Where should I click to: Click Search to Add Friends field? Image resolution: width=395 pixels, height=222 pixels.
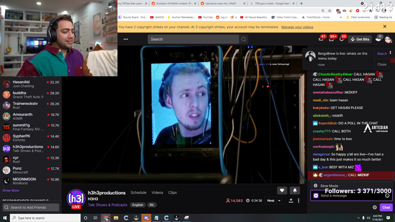coord(31,207)
